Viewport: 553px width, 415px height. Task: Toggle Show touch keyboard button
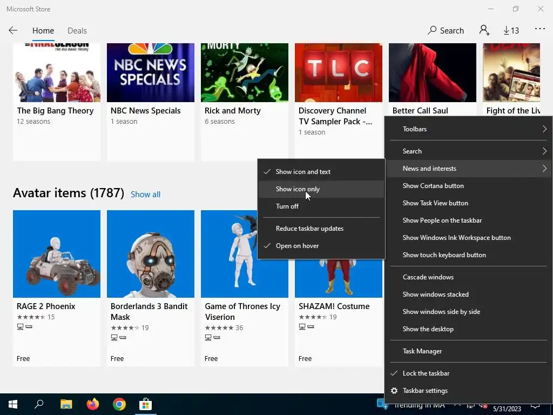(x=469, y=255)
